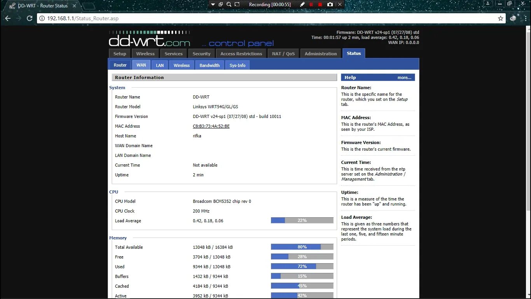Click the CPU Model Broadcom BCM5352 value
The height and width of the screenshot is (299, 531).
point(222,201)
